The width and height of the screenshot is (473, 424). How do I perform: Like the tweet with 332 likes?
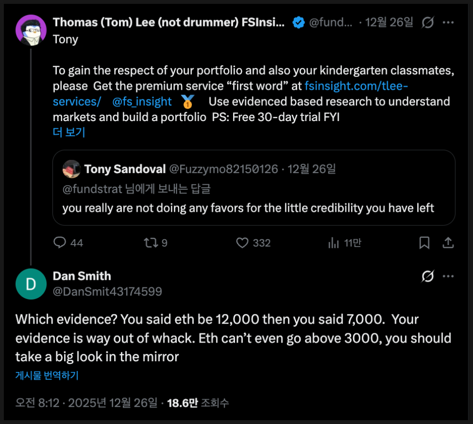coord(242,243)
